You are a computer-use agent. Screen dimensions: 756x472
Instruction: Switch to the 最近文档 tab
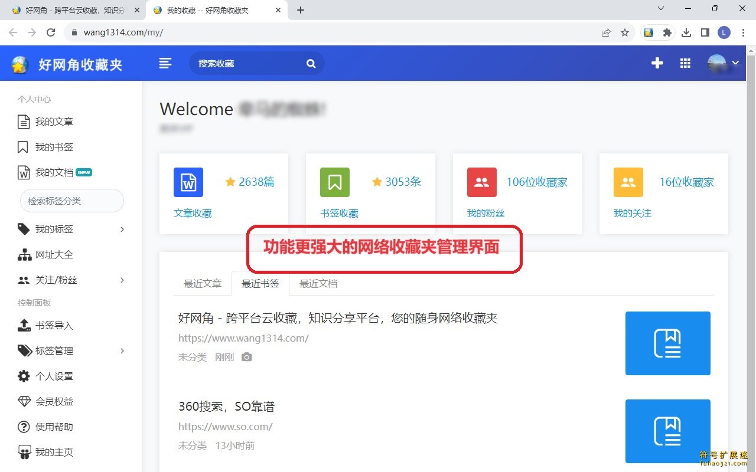coord(318,283)
